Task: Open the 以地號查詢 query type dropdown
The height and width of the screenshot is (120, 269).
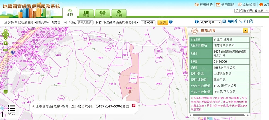Action: 27,23
